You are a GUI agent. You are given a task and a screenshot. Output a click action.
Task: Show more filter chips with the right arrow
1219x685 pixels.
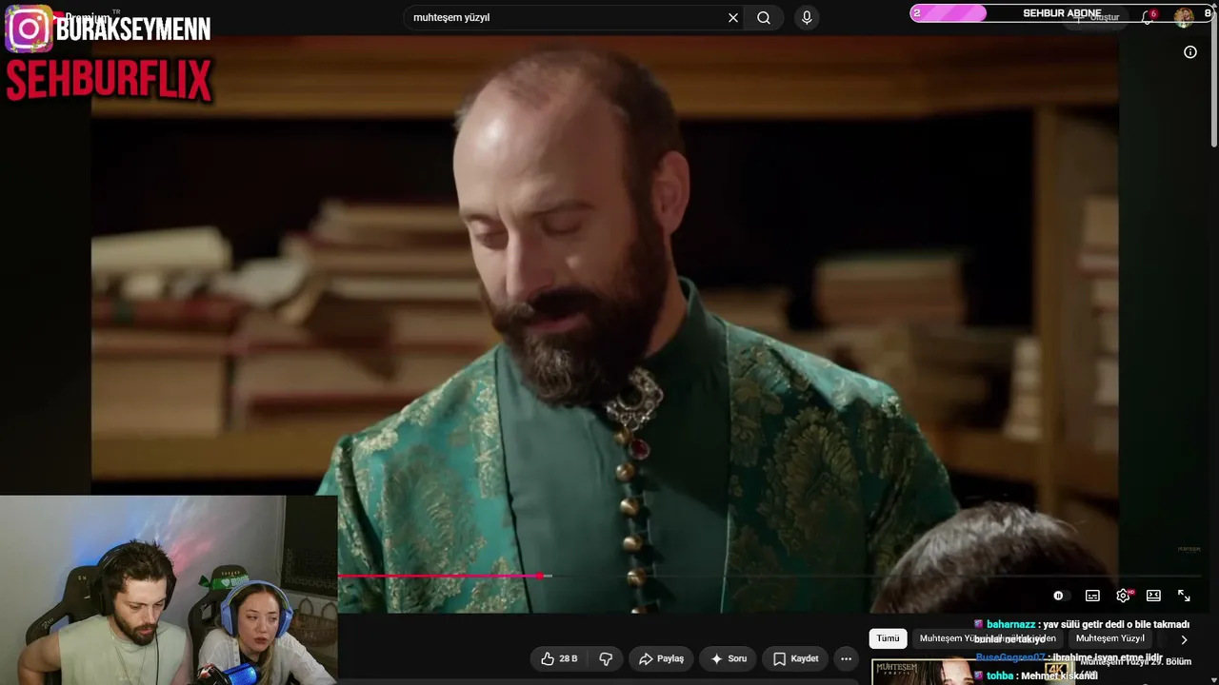point(1184,639)
